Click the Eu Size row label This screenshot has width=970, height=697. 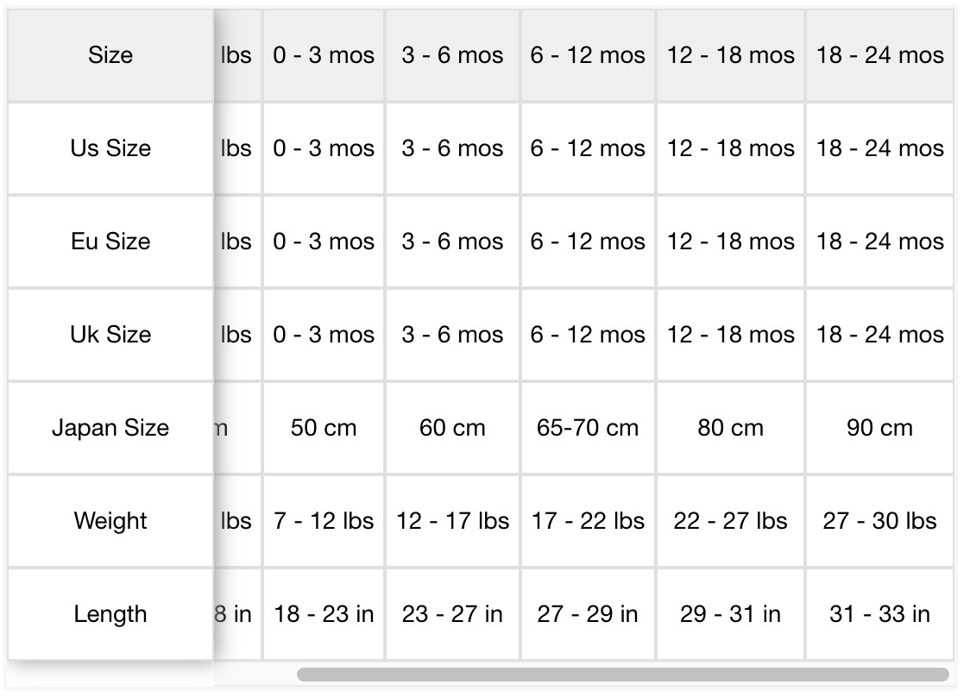(110, 242)
